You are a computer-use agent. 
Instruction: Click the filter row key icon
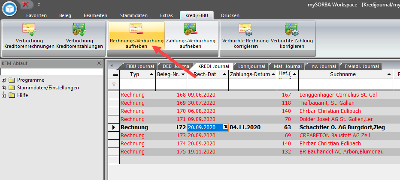click(x=114, y=84)
